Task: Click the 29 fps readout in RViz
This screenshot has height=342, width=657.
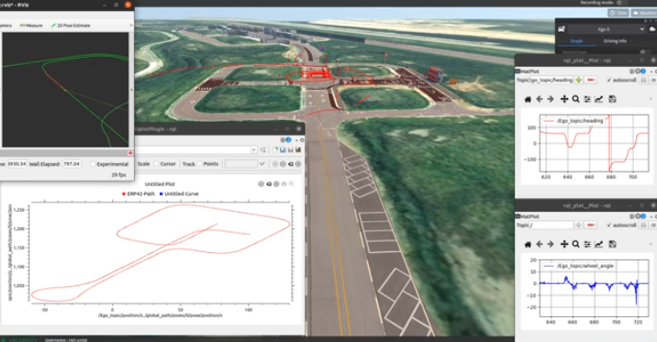Action: click(x=118, y=174)
